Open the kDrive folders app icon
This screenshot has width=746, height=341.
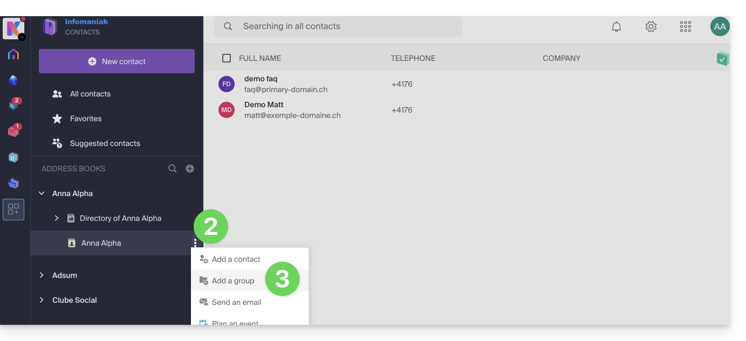coord(13,183)
